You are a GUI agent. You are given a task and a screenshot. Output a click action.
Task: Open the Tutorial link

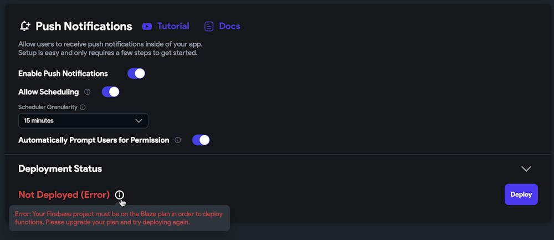coord(173,26)
